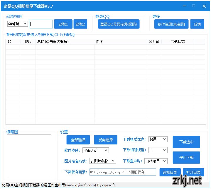Click the 打开目录 button

pos(194,172)
